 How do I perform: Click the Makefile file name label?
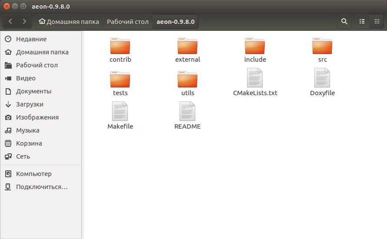pyautogui.click(x=120, y=126)
